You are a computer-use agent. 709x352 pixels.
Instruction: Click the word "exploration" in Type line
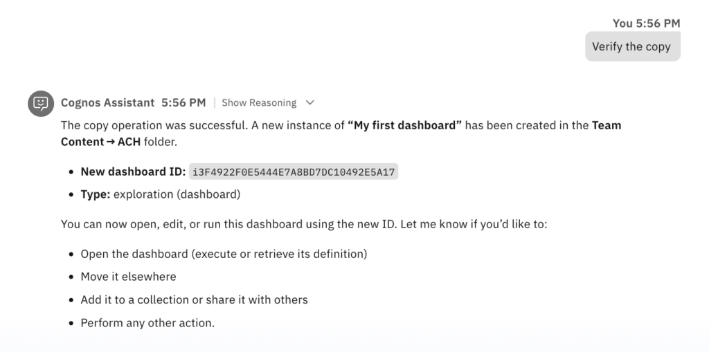[143, 194]
